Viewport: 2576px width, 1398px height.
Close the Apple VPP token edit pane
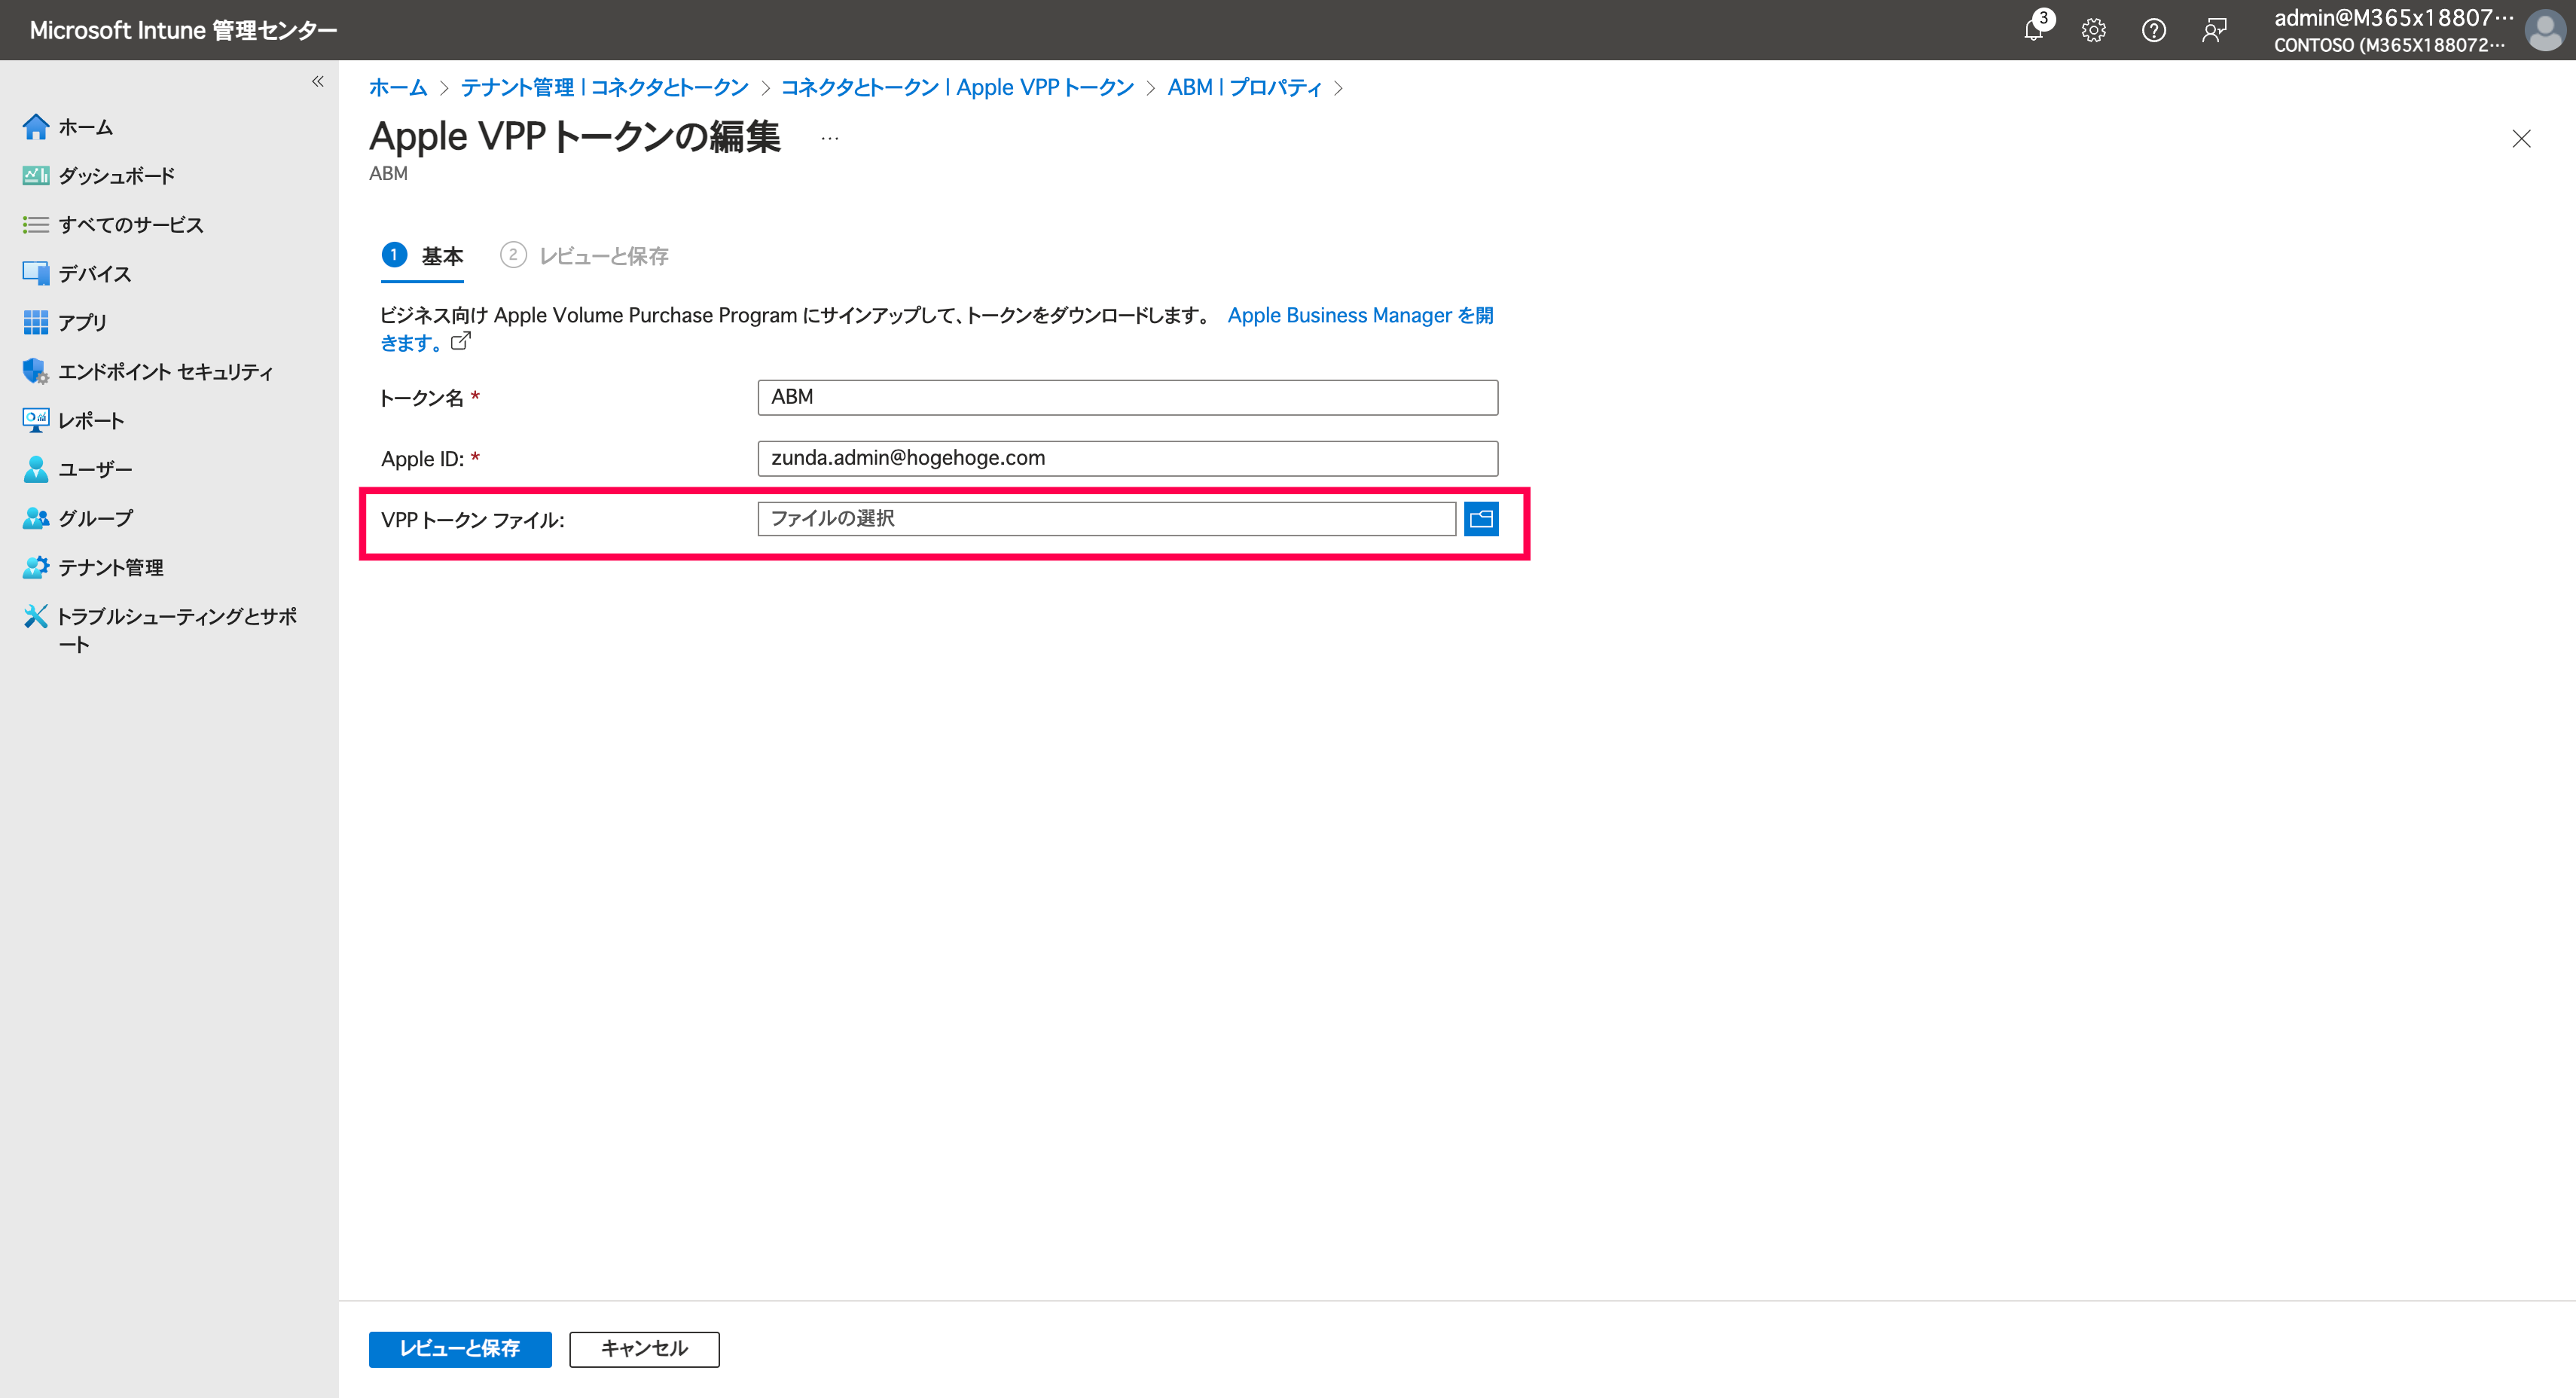[2521, 138]
